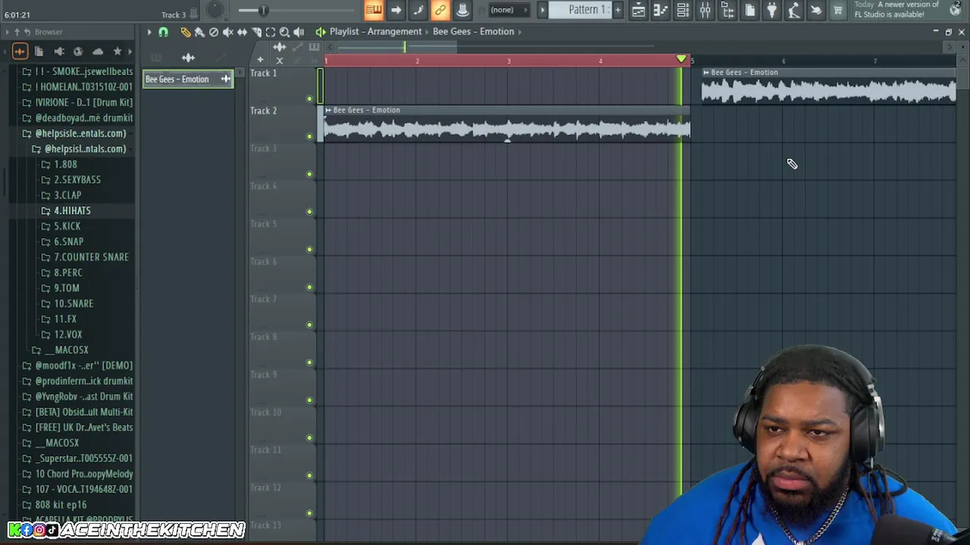Mute Track 1 using its green dot
This screenshot has width=970, height=545.
pyautogui.click(x=309, y=99)
